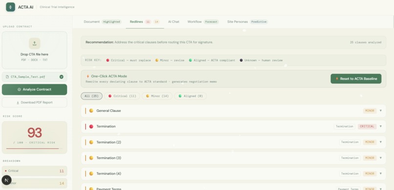Click the Drop CTA file here area
The image size is (394, 190).
(34, 50)
